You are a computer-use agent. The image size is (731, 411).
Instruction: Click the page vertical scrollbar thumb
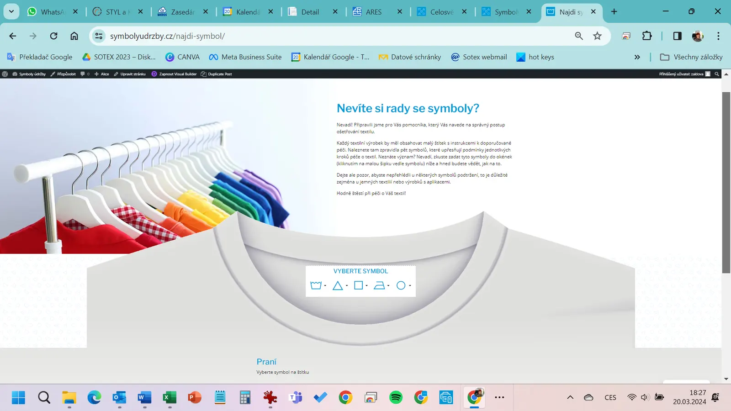tap(726, 183)
